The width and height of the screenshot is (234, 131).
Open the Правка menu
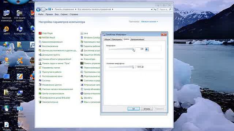[49, 15]
